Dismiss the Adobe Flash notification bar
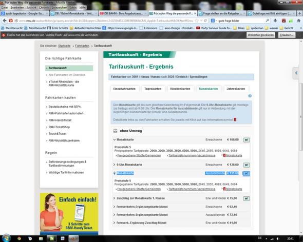Viewport: 303px width, 242px height. click(x=299, y=35)
